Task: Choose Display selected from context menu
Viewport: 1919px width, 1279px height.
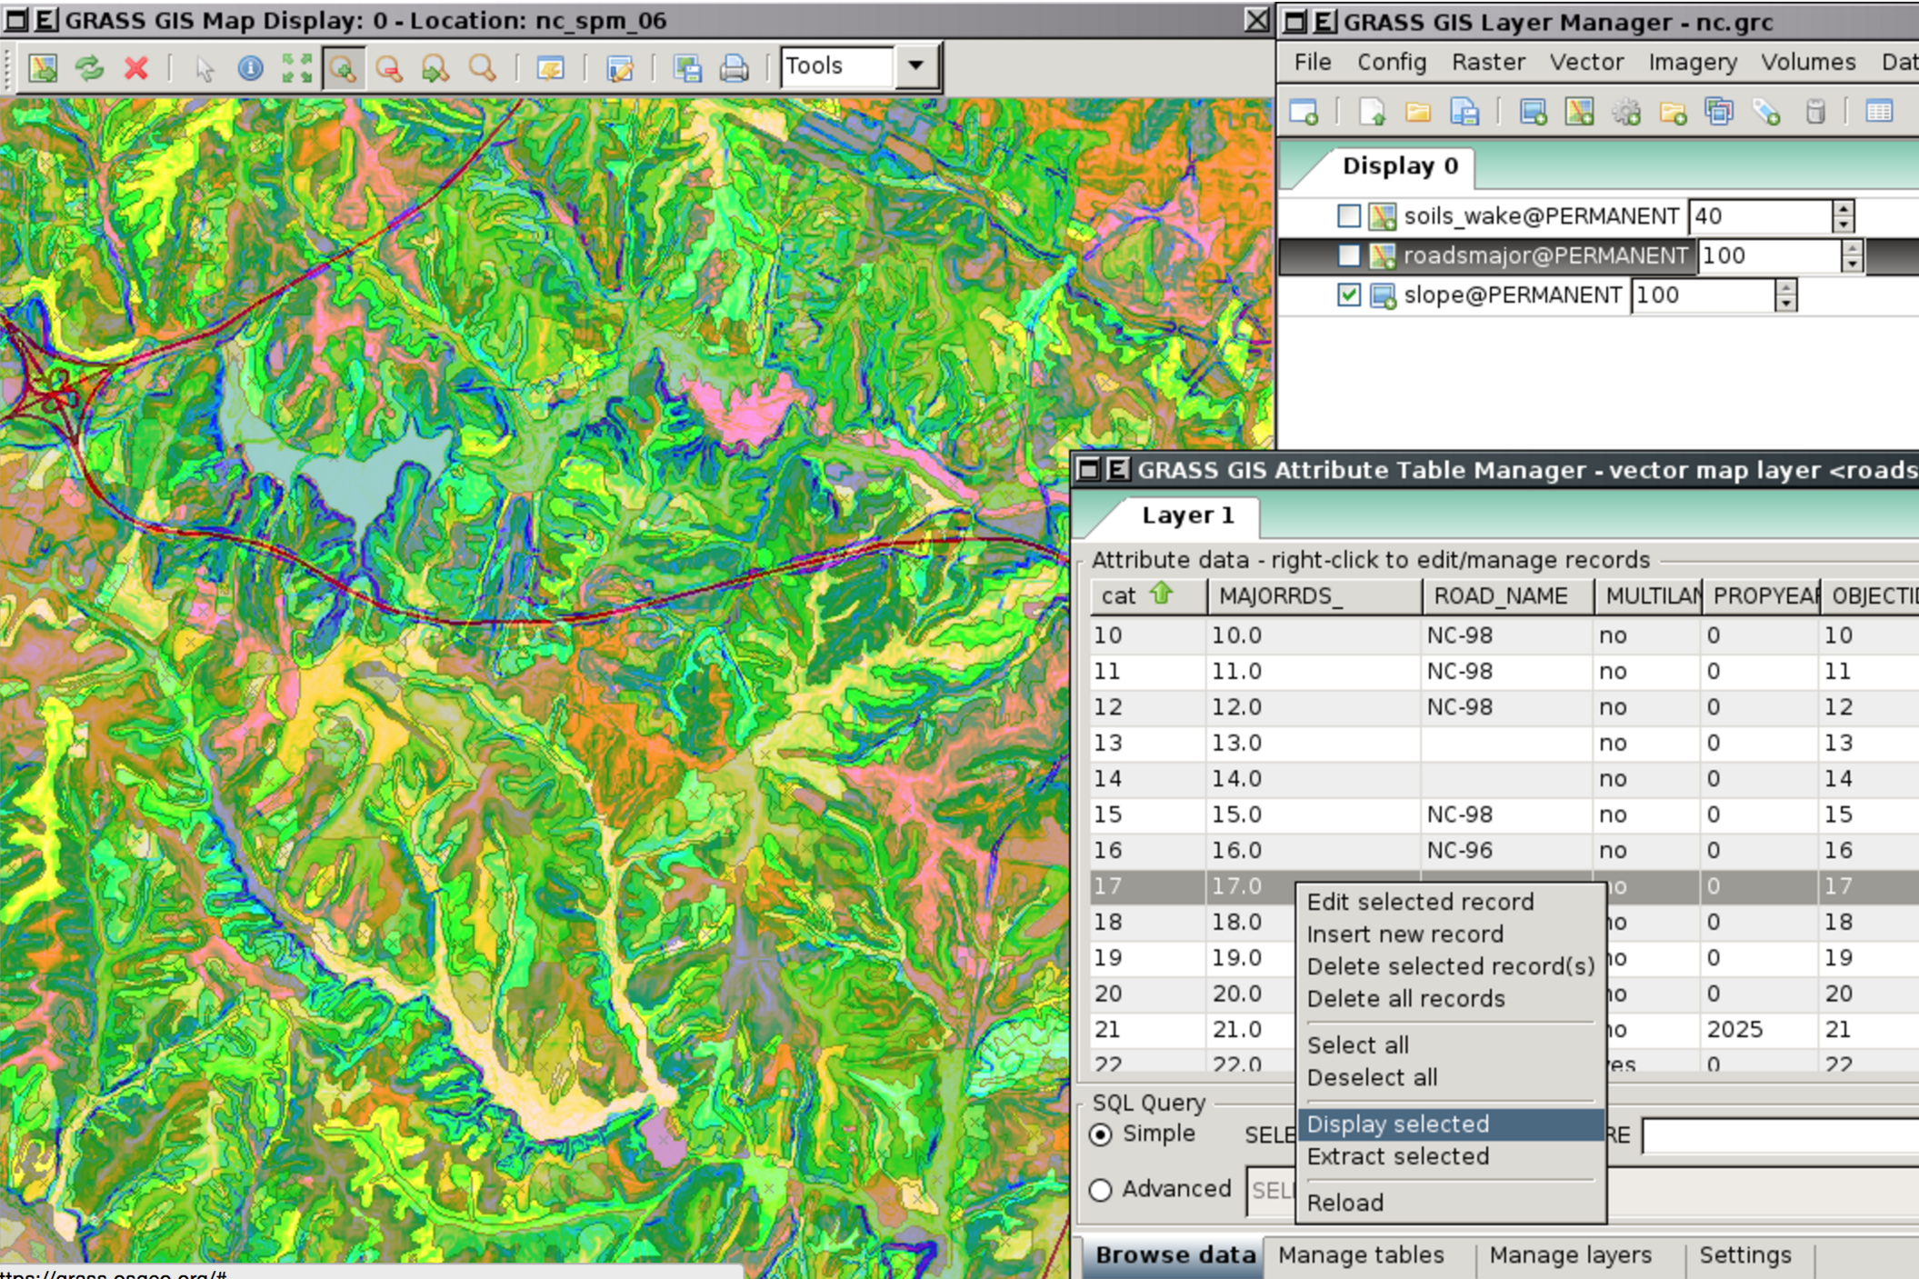Action: point(1451,1124)
